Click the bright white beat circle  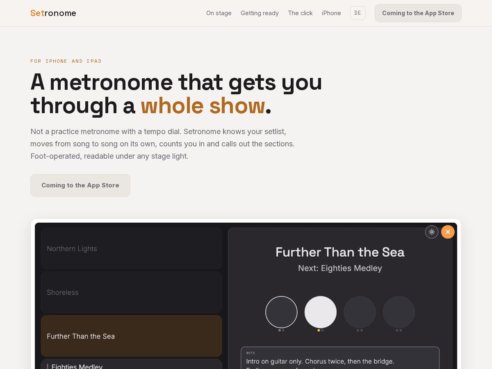coord(321,312)
